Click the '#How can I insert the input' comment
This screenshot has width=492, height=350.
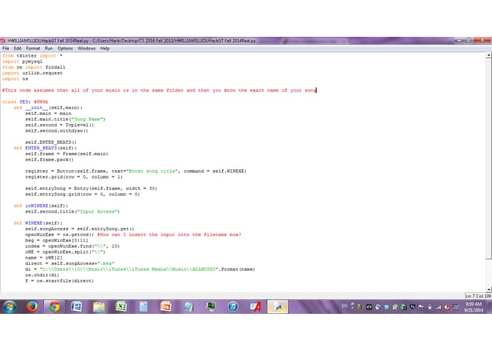tap(169, 235)
